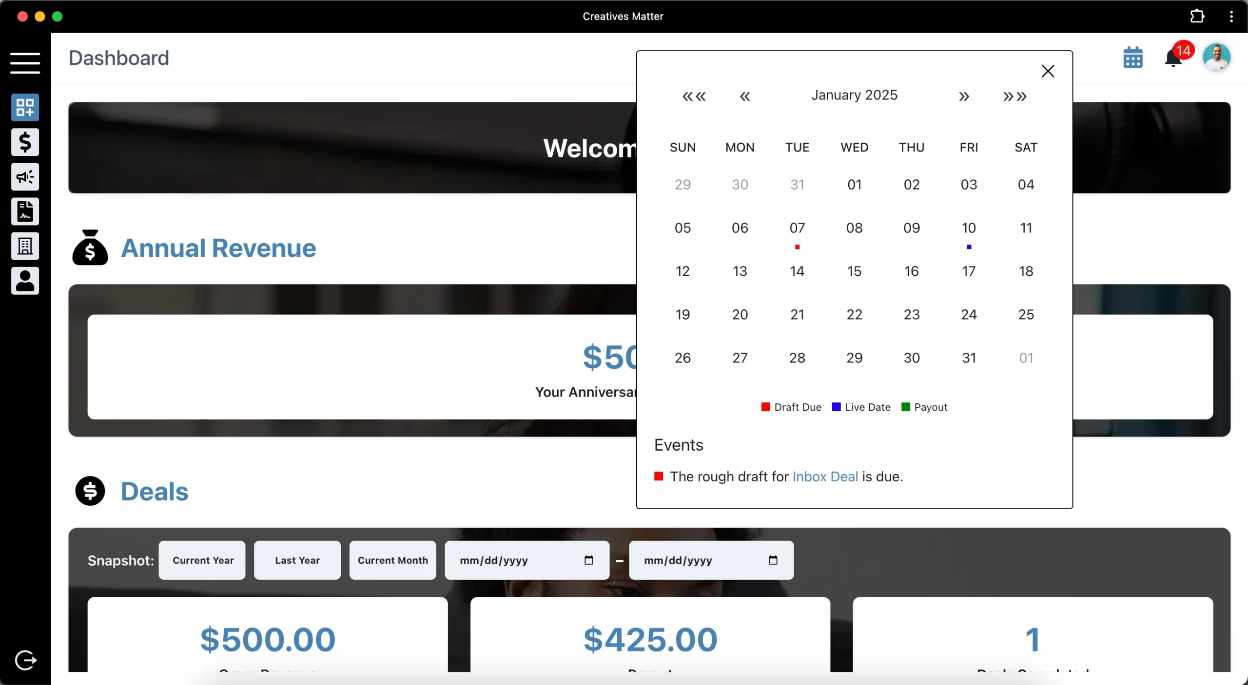Click the blue Live Date legend swatch
1248x685 pixels.
[836, 407]
